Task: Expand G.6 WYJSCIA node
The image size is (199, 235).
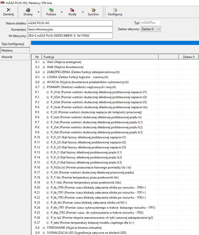Action: pos(44,82)
